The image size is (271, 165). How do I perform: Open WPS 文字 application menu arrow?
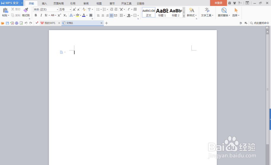click(22, 3)
